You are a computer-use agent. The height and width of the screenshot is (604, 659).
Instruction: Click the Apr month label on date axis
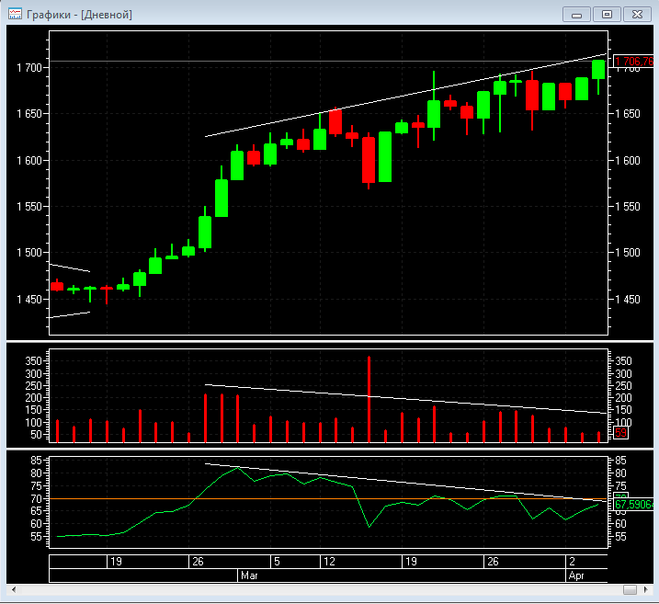click(574, 576)
